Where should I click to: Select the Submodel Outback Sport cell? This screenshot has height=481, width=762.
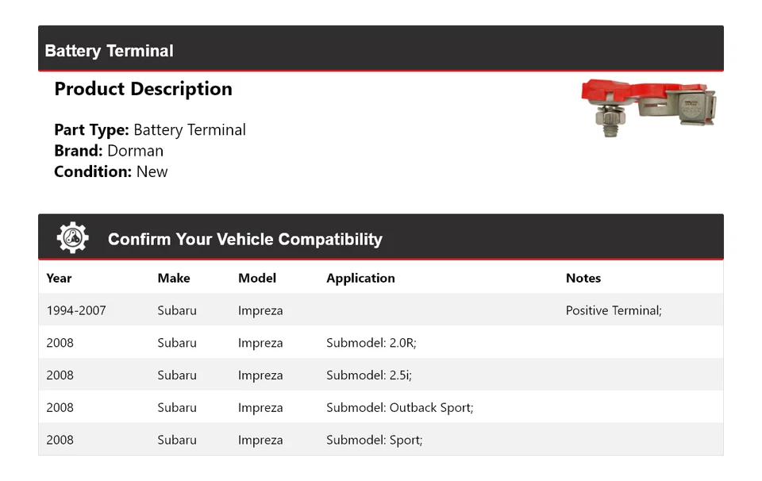(x=399, y=408)
